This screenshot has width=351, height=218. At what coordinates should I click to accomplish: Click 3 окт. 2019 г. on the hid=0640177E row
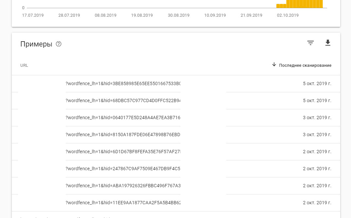pyautogui.click(x=317, y=118)
